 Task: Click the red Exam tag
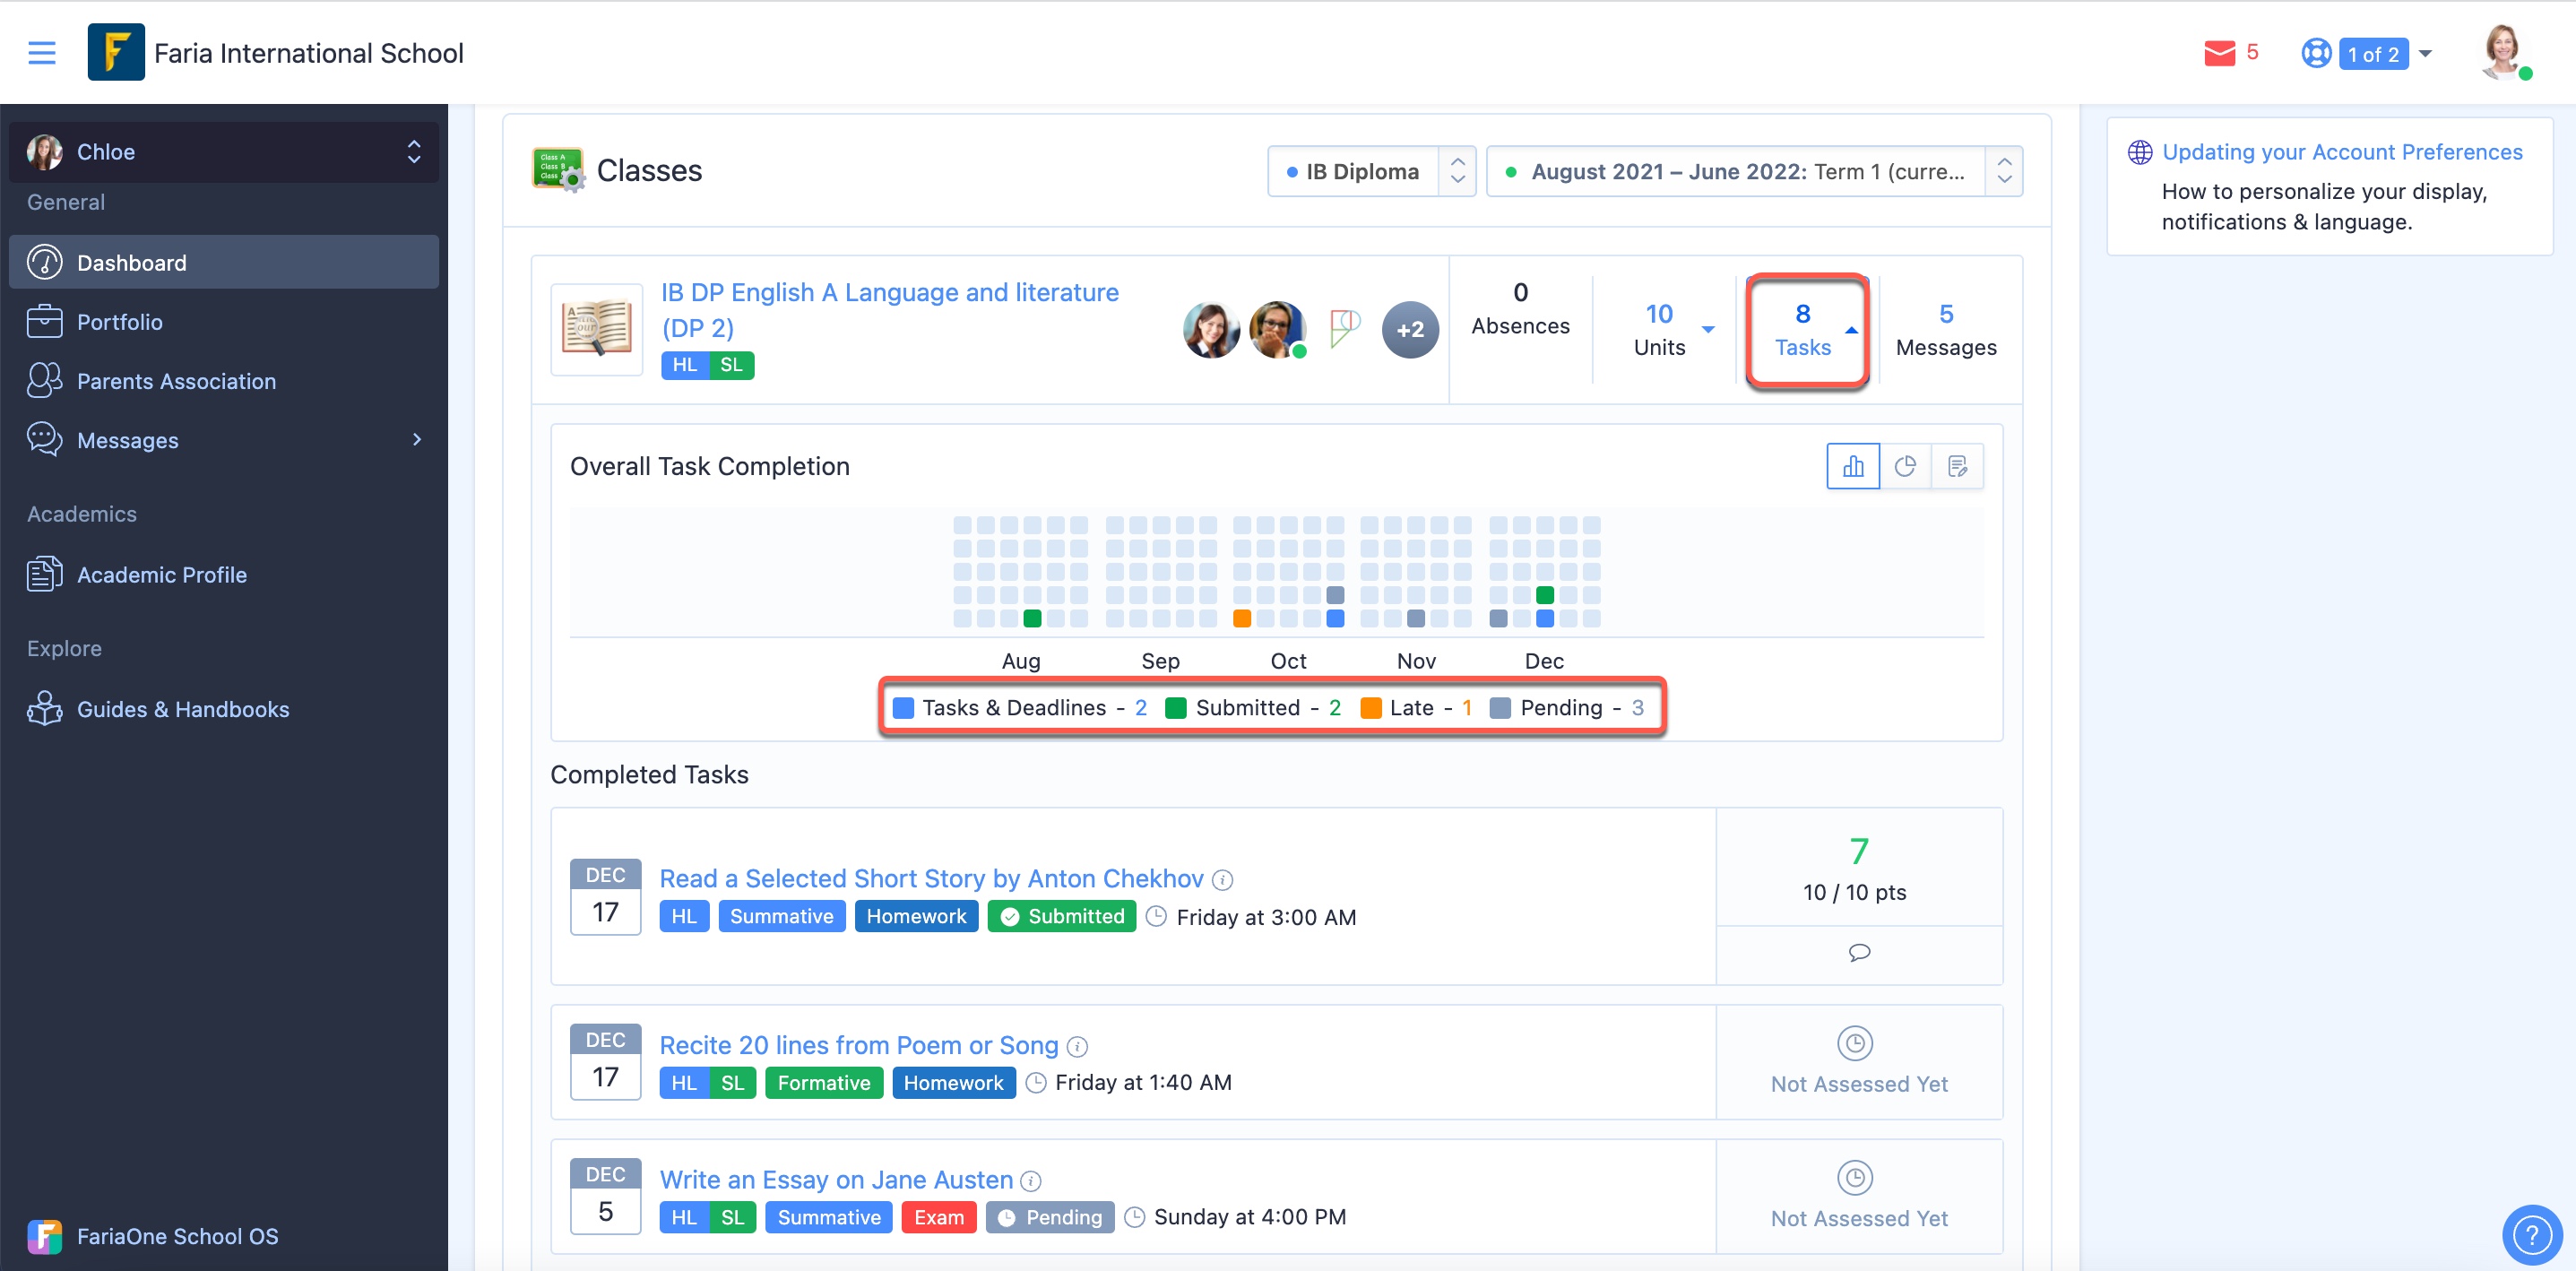938,1218
